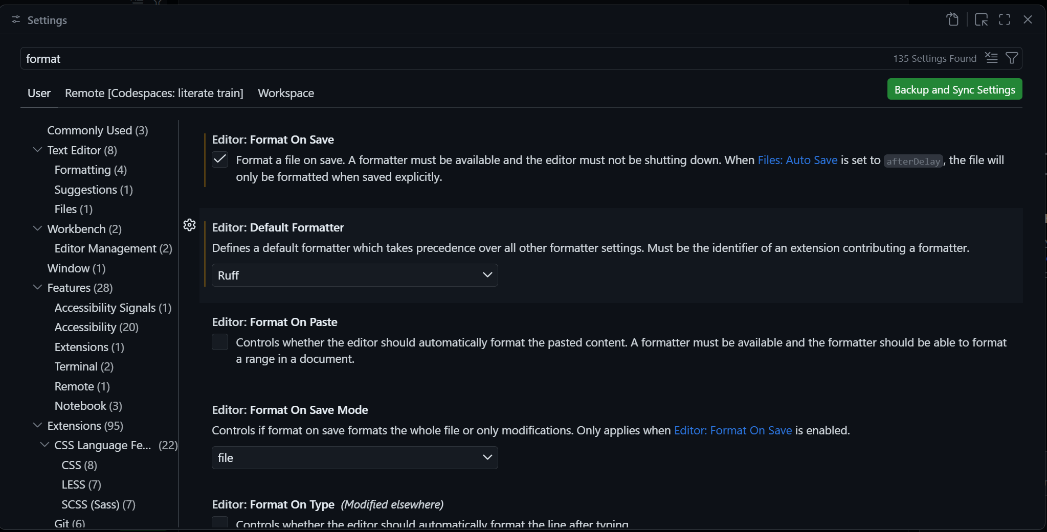The height and width of the screenshot is (532, 1047).
Task: Close the Settings editor
Action: coord(1028,19)
